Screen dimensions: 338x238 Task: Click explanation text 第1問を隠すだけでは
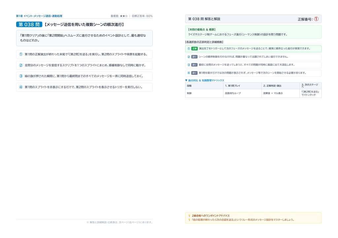click(x=253, y=73)
